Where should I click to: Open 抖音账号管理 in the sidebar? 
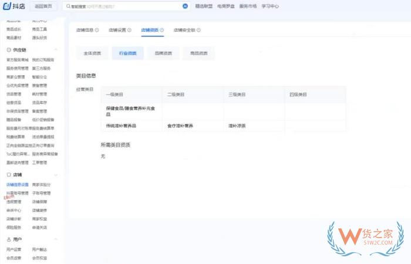pyautogui.click(x=18, y=193)
